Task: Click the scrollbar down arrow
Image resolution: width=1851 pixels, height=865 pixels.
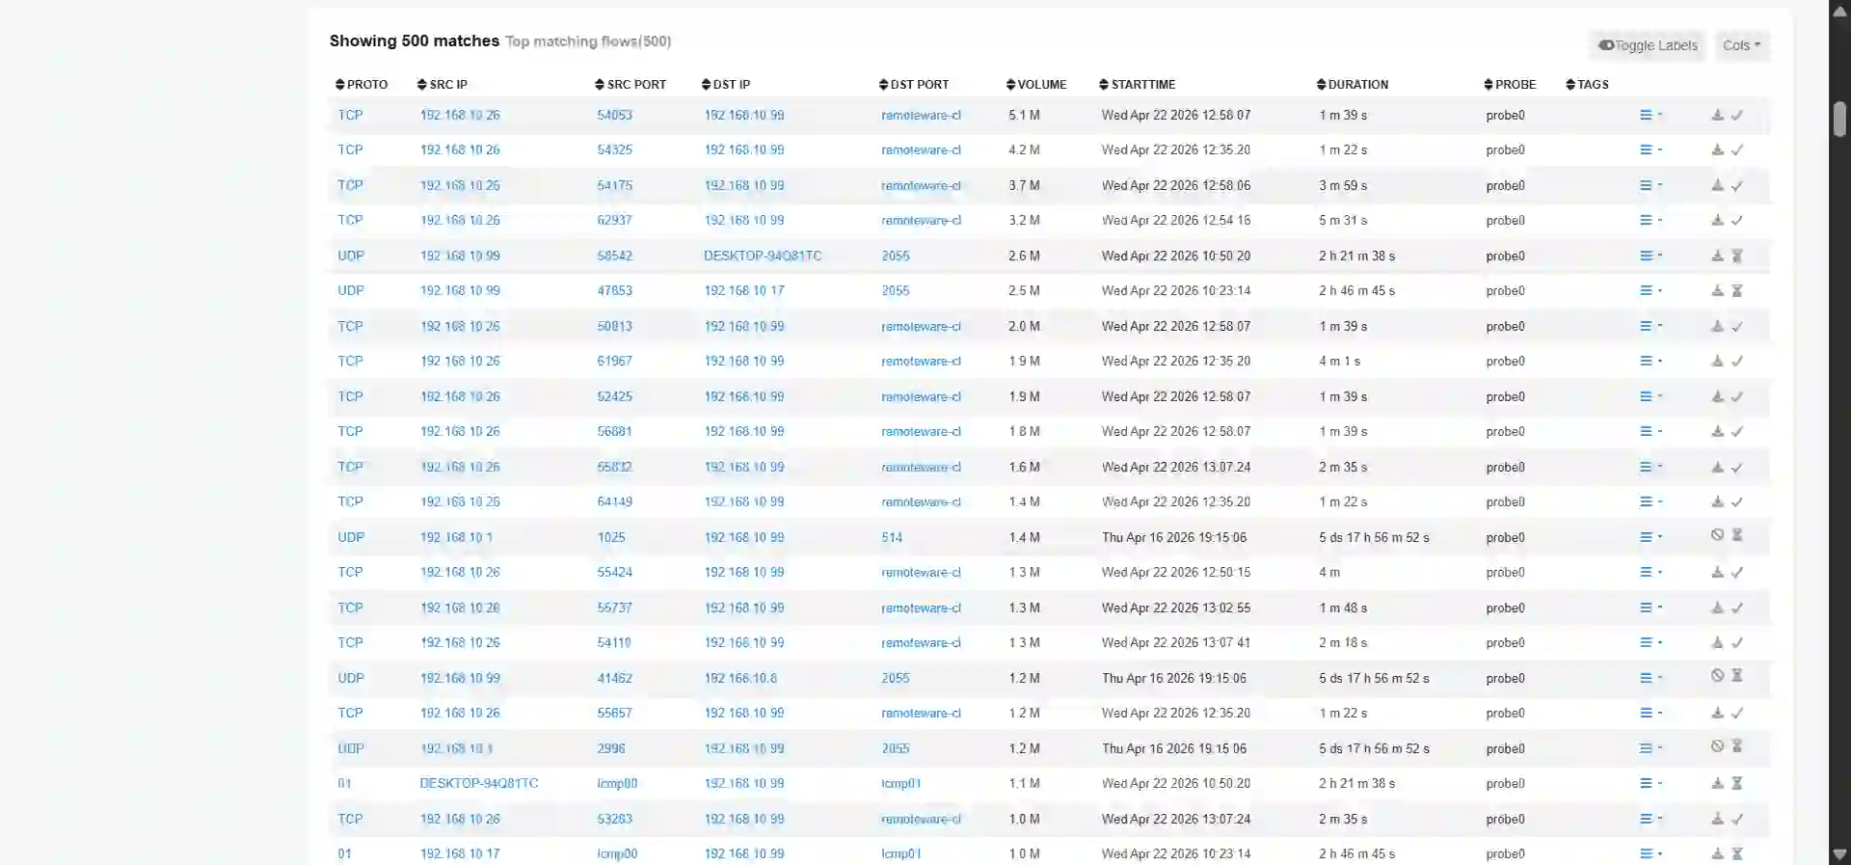Action: tap(1839, 854)
